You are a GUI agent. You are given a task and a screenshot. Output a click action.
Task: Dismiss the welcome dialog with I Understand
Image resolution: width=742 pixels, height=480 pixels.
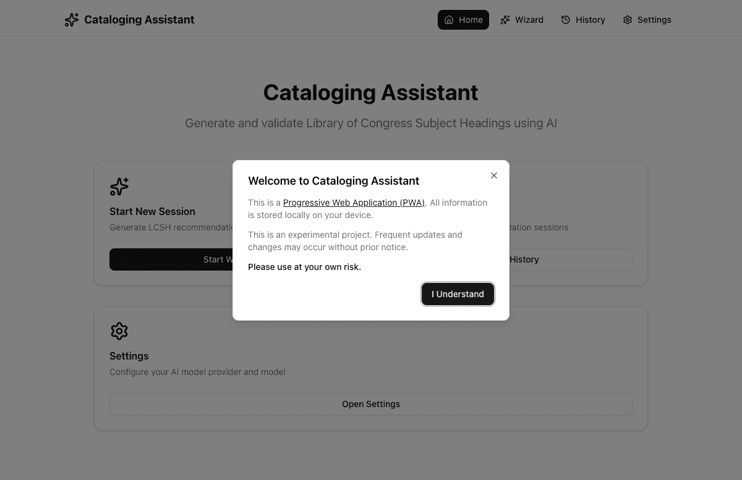[458, 294]
